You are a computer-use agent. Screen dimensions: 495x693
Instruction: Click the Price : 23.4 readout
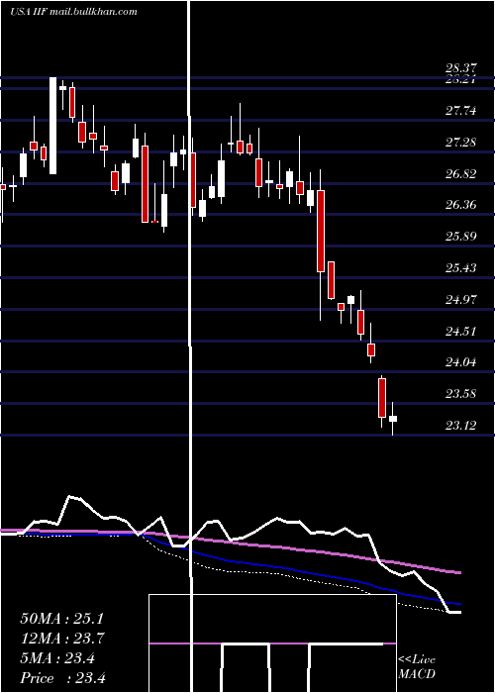(x=63, y=678)
